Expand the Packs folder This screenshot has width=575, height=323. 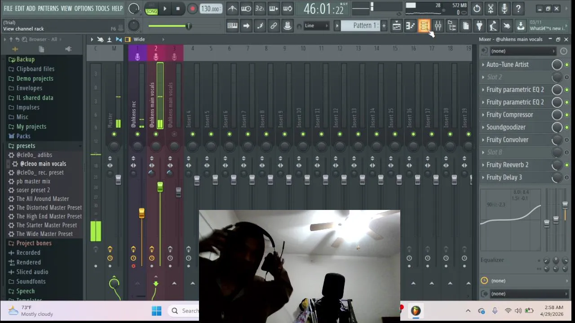[x=23, y=136]
